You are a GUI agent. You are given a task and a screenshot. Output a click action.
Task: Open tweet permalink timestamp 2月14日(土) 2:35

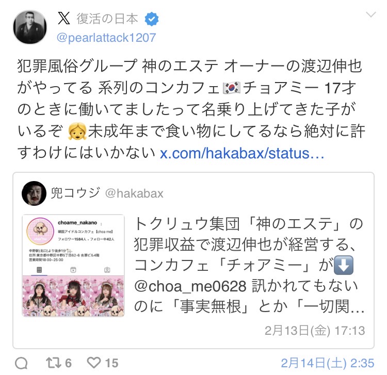pyautogui.click(x=328, y=363)
